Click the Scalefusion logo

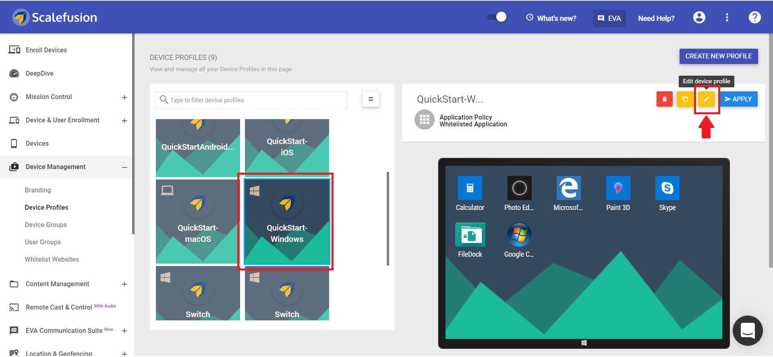[x=55, y=17]
